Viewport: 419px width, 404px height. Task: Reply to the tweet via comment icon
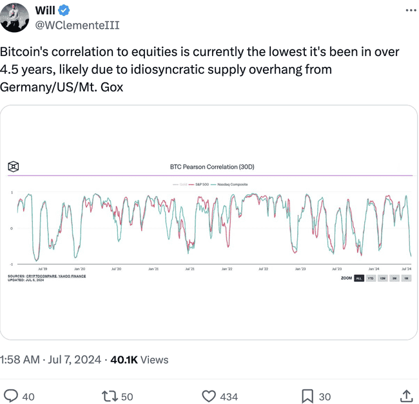click(12, 396)
